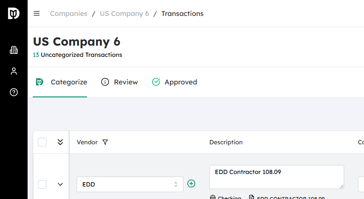Image resolution: width=364 pixels, height=199 pixels.
Task: Navigate to US Company 6 breadcrumb
Action: (124, 13)
